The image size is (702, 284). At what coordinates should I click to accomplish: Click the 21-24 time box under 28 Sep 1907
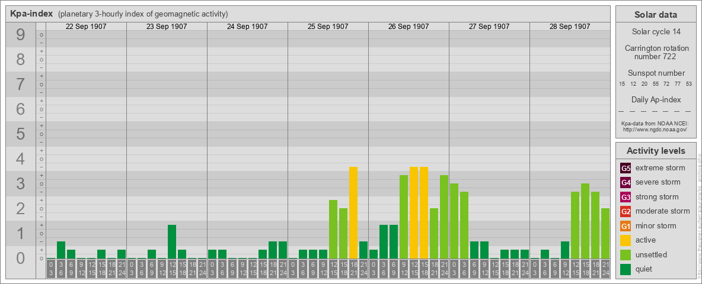click(x=605, y=269)
